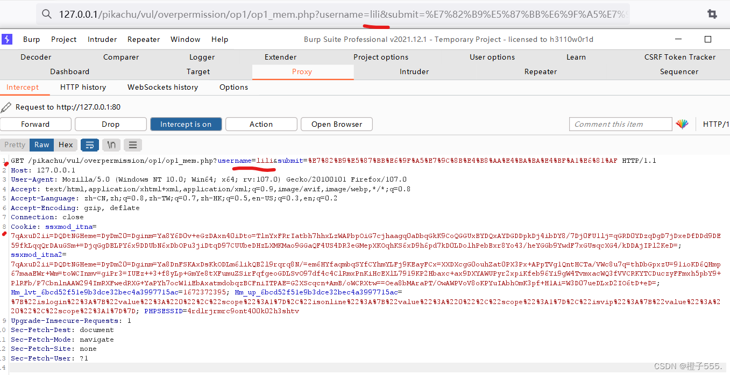Open proxy Options sub-tab
730x375 pixels.
(x=234, y=87)
